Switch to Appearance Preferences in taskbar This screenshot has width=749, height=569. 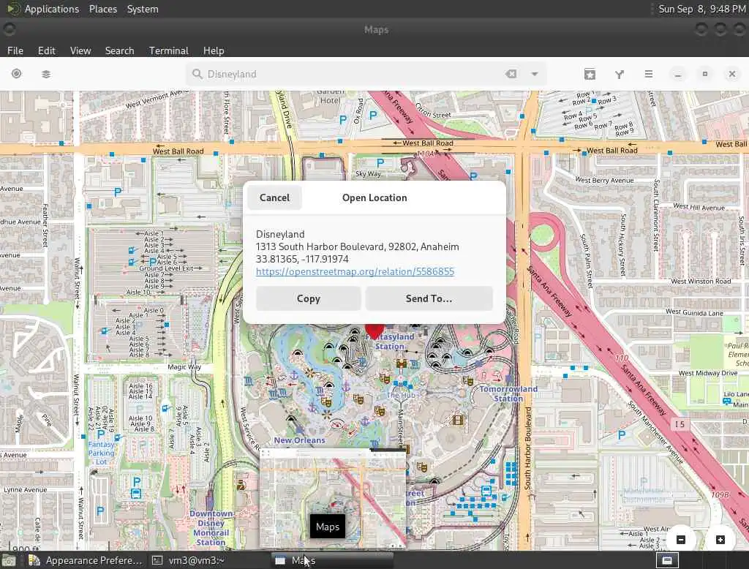(86, 560)
